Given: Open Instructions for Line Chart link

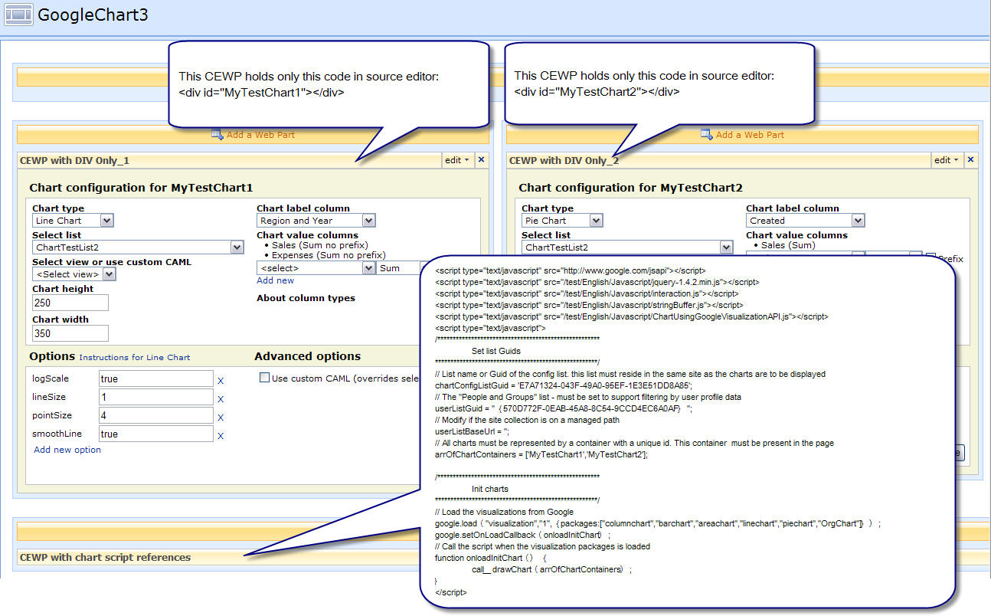Looking at the screenshot, I should [x=134, y=357].
